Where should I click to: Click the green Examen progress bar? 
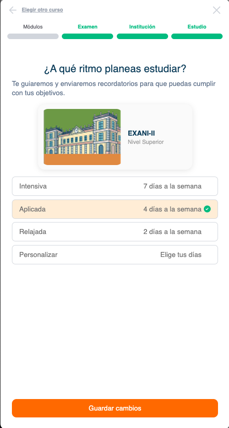(87, 36)
